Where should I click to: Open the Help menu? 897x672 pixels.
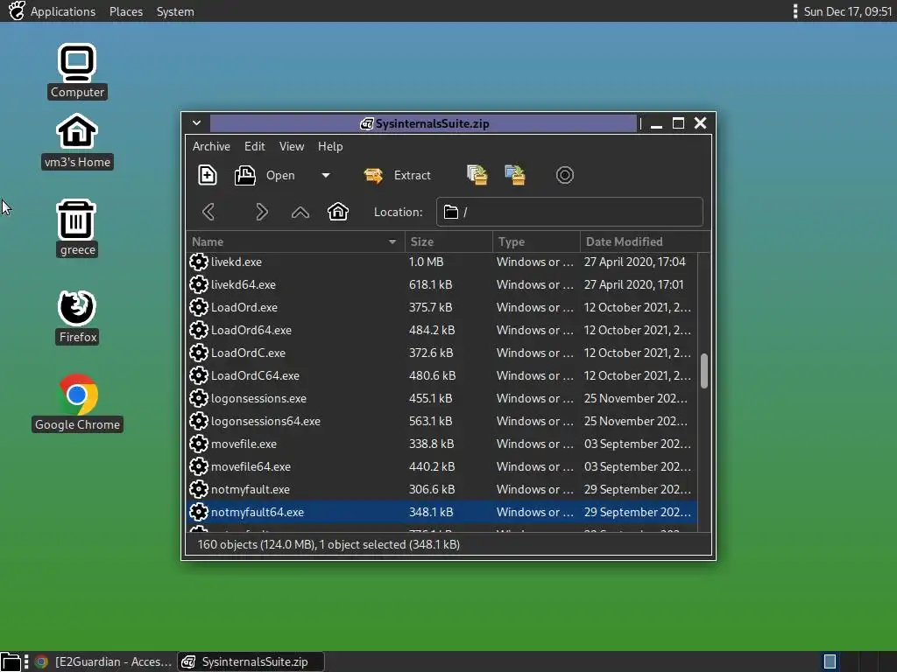coord(330,146)
